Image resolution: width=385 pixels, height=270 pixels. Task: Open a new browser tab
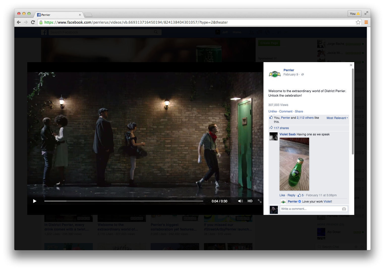(88, 15)
